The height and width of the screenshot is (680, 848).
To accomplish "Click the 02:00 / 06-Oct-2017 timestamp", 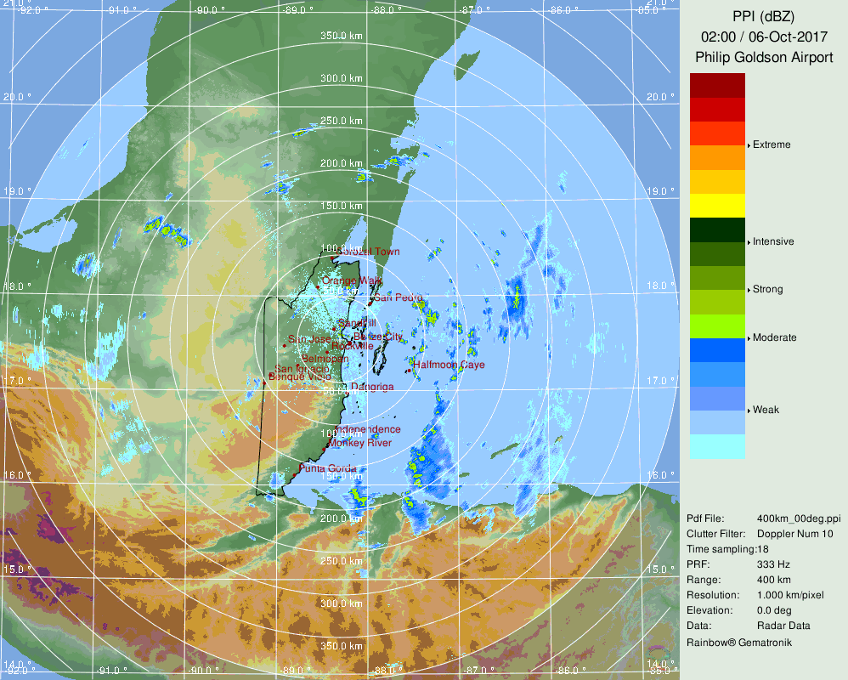I will click(764, 37).
